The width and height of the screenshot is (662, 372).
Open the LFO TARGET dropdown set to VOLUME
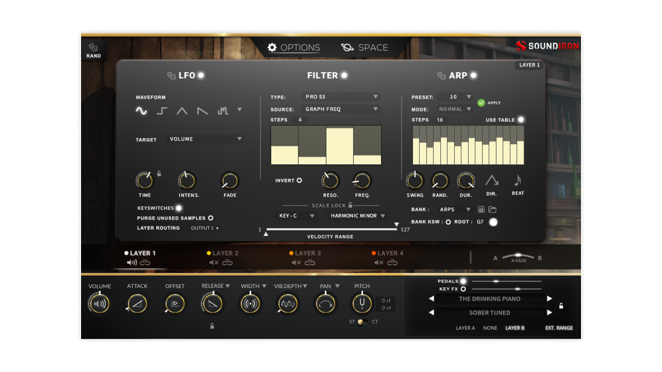click(x=205, y=139)
